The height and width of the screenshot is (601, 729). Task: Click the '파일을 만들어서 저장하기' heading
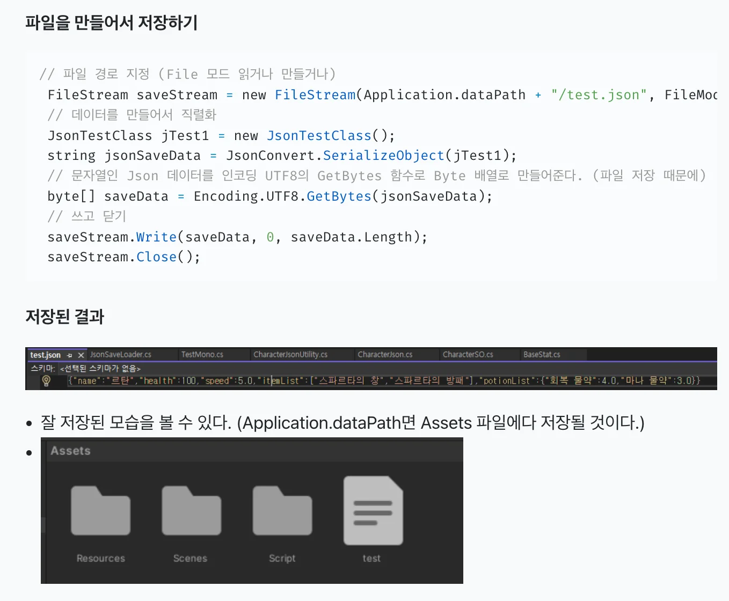click(111, 23)
